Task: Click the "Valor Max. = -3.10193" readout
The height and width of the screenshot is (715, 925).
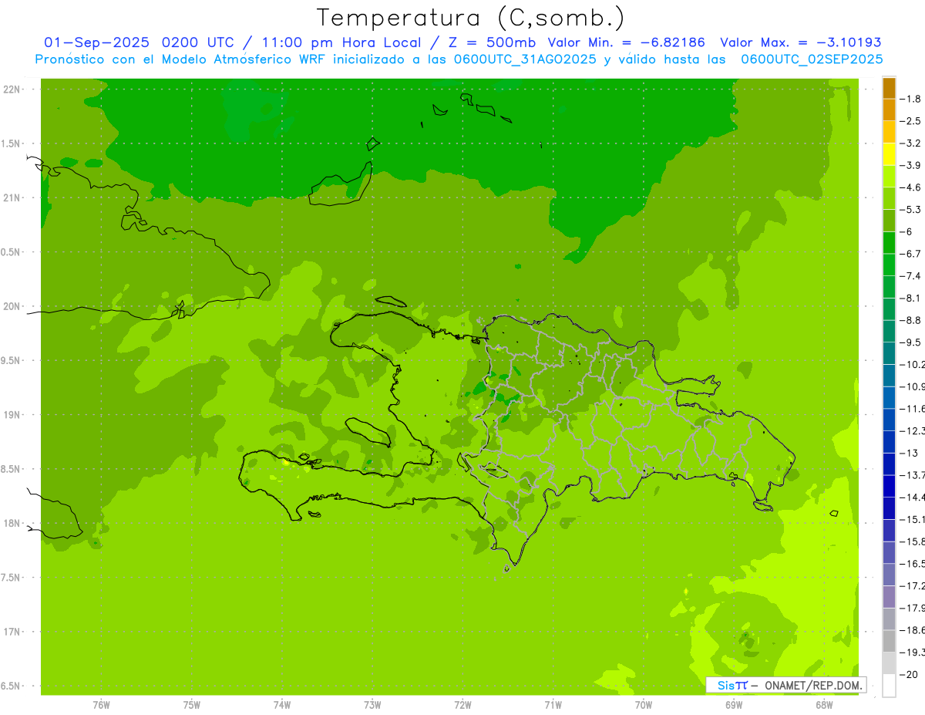Action: click(801, 42)
